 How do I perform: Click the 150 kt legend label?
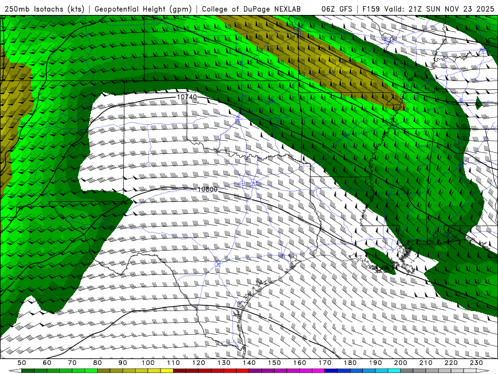pyautogui.click(x=275, y=363)
